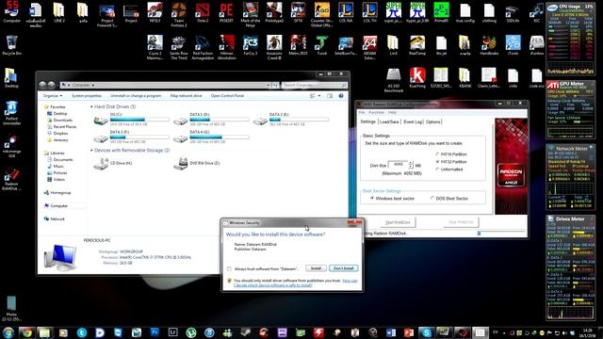
Task: Click the Don't Install button
Action: click(343, 268)
